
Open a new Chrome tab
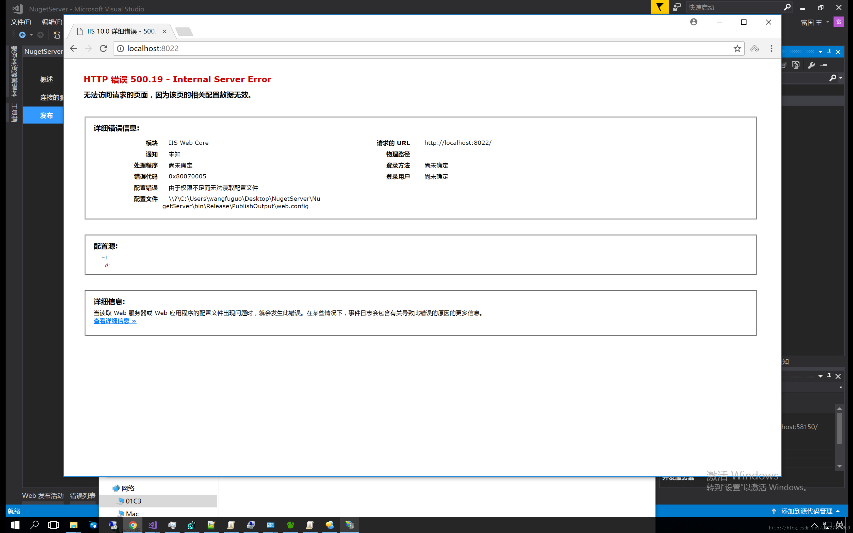[184, 32]
